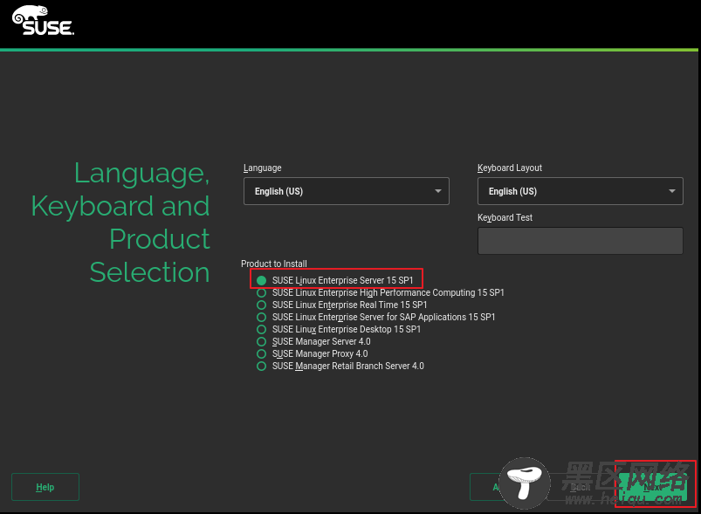Image resolution: width=701 pixels, height=514 pixels.
Task: Choose SUSE Manager Server 4.0
Action: click(313, 341)
